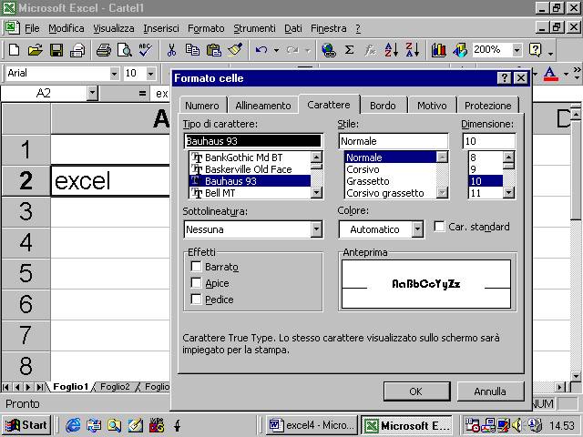Click the e-mail or fax icon in toolbar
This screenshot has height=437, width=583.
[77, 50]
